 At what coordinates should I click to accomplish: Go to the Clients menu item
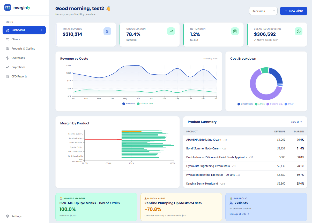[24, 39]
